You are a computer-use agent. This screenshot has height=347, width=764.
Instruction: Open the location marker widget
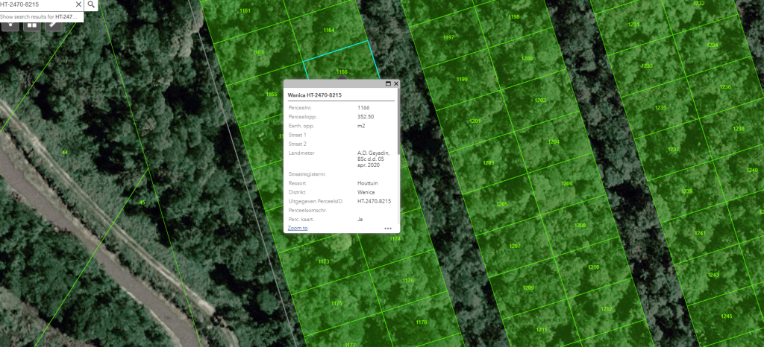tap(11, 24)
